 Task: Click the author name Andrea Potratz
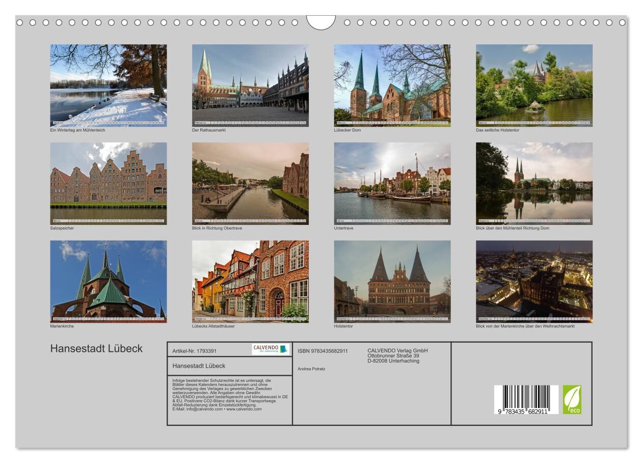[311, 369]
